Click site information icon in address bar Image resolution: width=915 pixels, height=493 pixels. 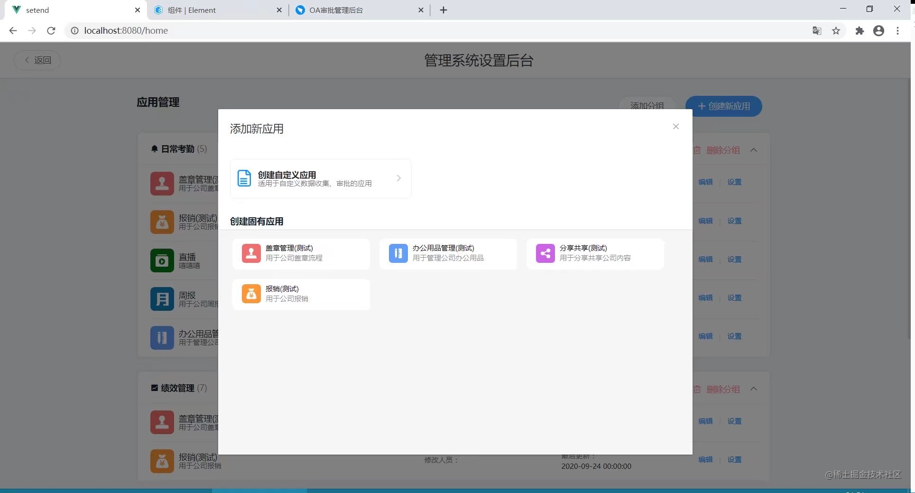[74, 30]
